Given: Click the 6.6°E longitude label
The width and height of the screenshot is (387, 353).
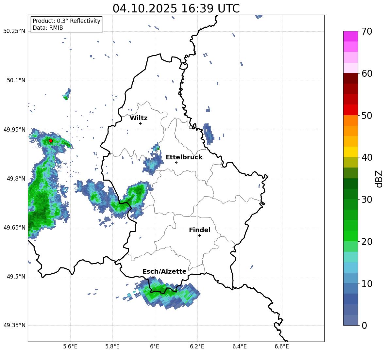Looking at the screenshot, I should [x=282, y=347].
